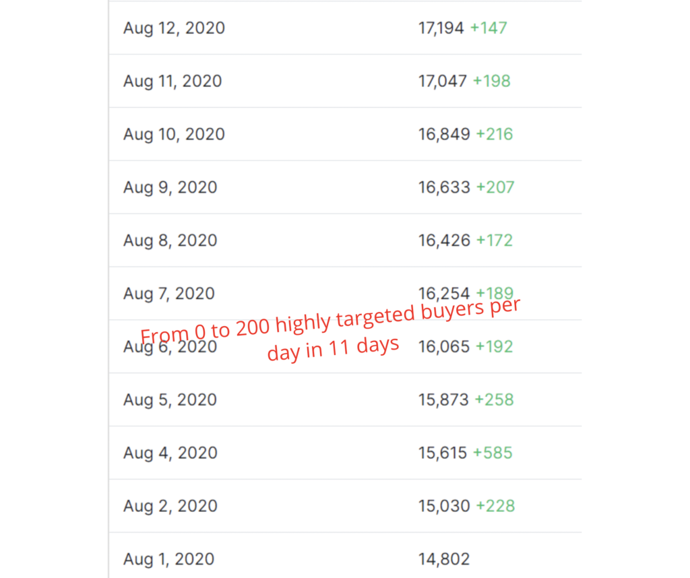Select the Aug 5, 2020 date
The image size is (690, 578).
tap(170, 400)
